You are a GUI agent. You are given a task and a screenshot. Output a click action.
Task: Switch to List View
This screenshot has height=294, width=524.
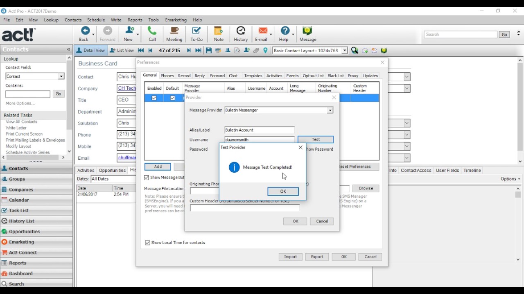point(122,51)
